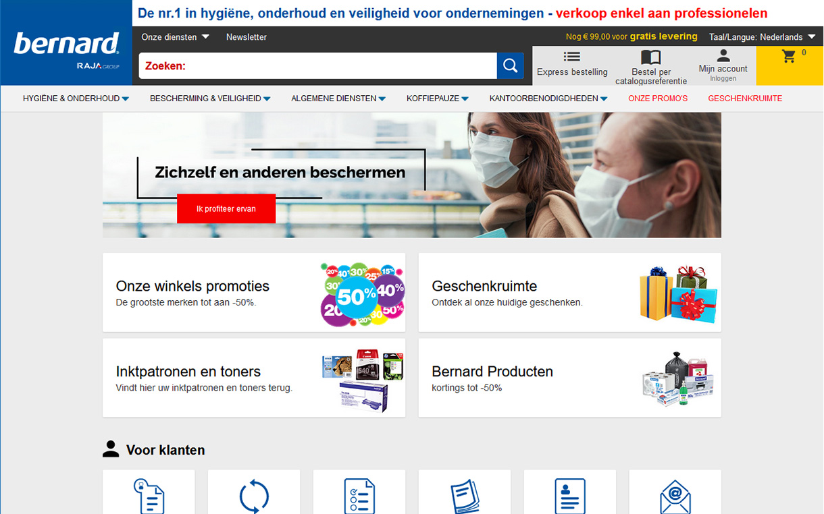Select the envelope with @ icon
824x514 pixels.
675,496
